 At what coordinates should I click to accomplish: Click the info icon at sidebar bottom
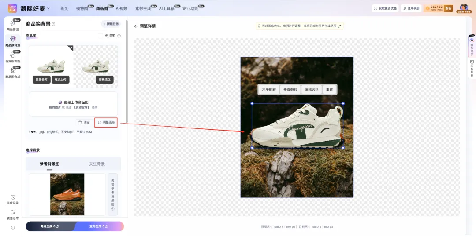(x=13, y=228)
